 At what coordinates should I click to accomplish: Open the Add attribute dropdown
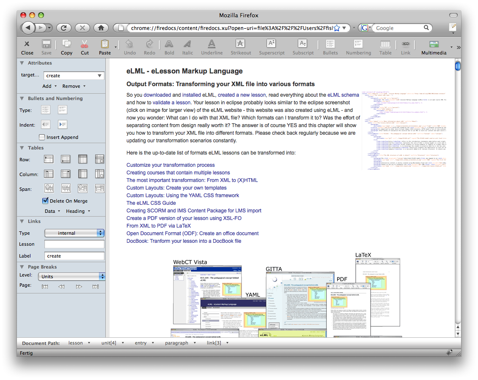(x=49, y=86)
